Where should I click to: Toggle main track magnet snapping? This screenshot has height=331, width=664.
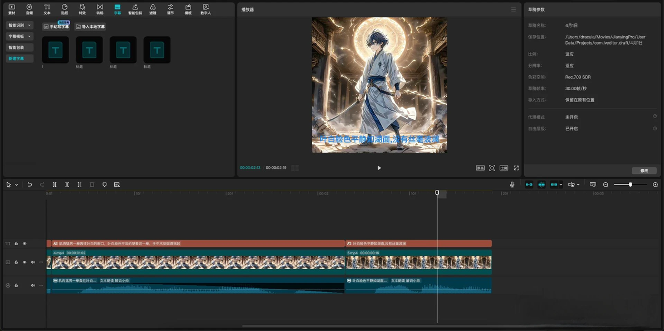529,184
